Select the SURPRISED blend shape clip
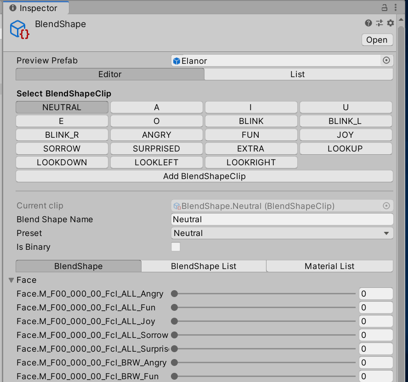This screenshot has height=382, width=408. tap(156, 149)
